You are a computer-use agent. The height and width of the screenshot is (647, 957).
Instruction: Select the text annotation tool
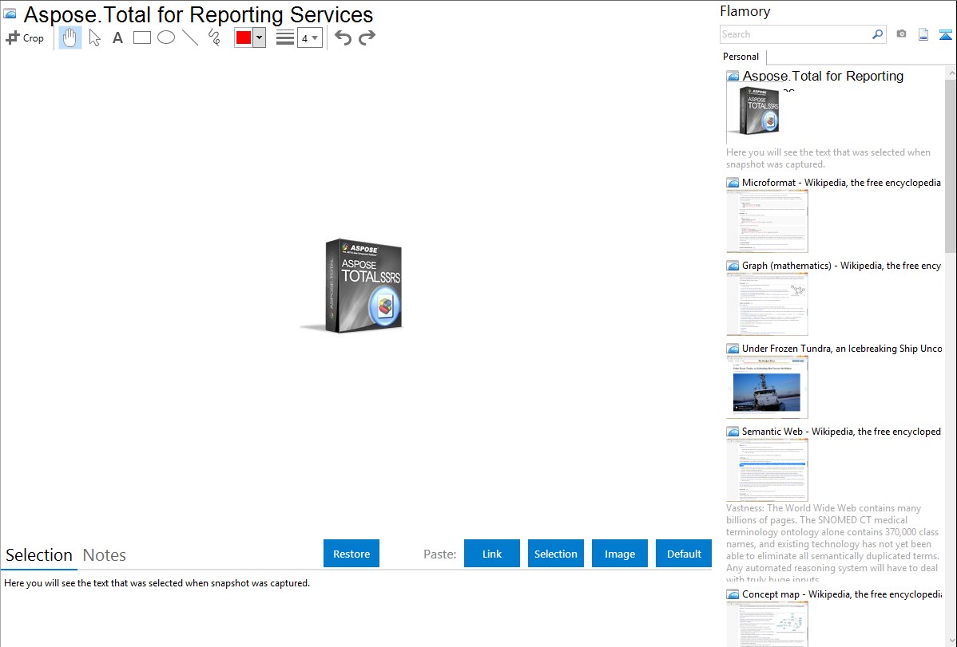pyautogui.click(x=117, y=37)
